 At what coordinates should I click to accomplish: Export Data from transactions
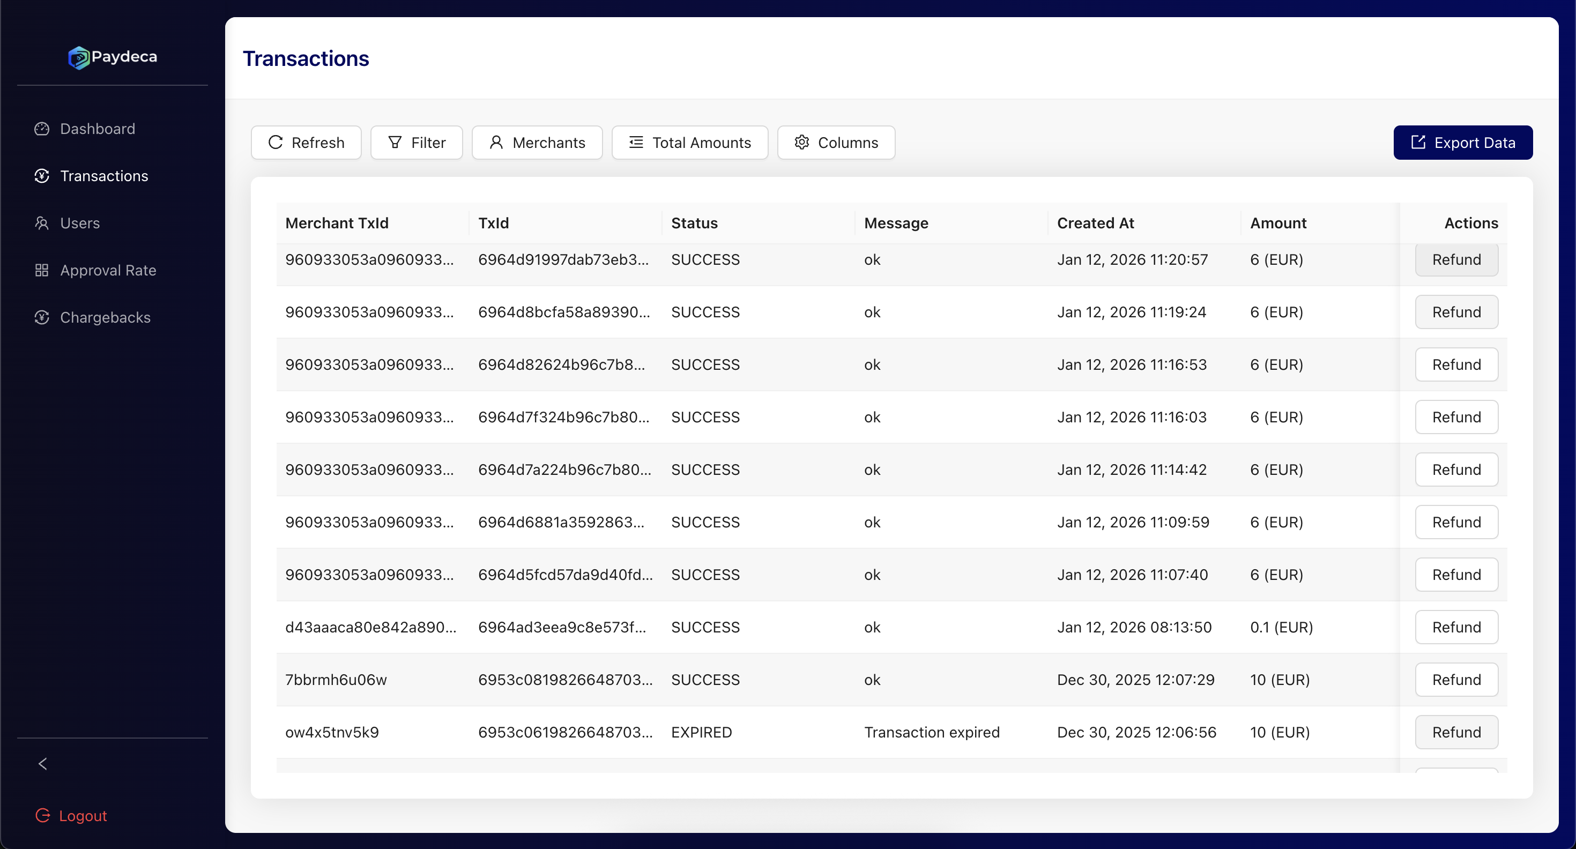[x=1463, y=142]
